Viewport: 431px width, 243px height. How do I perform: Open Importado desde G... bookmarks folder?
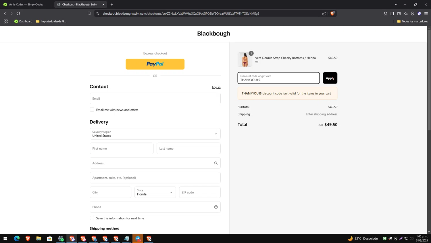click(51, 21)
